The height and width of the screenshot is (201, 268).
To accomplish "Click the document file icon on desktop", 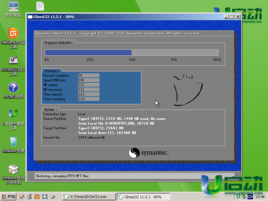I will pos(40,7).
